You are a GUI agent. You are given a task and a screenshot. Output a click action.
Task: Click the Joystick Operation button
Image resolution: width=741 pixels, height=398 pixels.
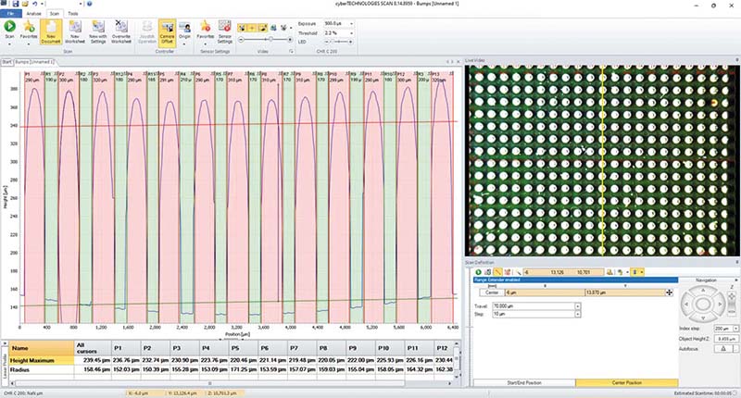pos(147,31)
